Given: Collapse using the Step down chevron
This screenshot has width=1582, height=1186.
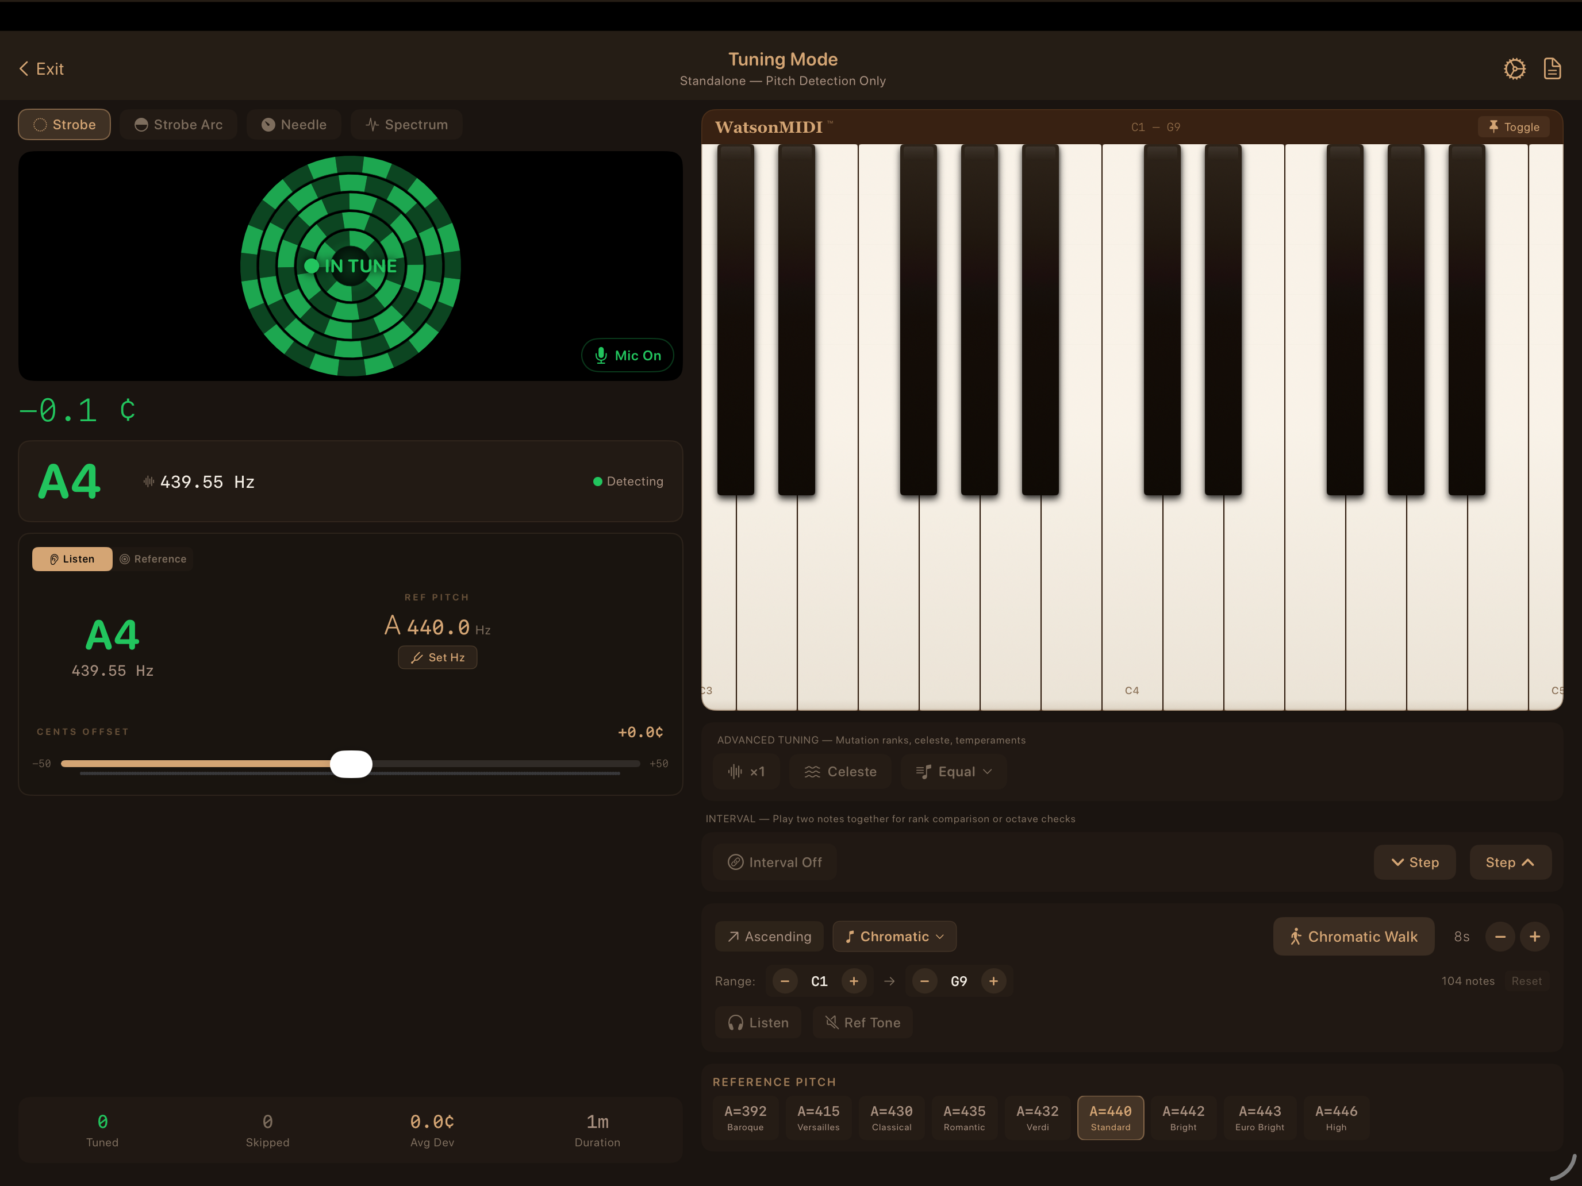Looking at the screenshot, I should pyautogui.click(x=1415, y=862).
